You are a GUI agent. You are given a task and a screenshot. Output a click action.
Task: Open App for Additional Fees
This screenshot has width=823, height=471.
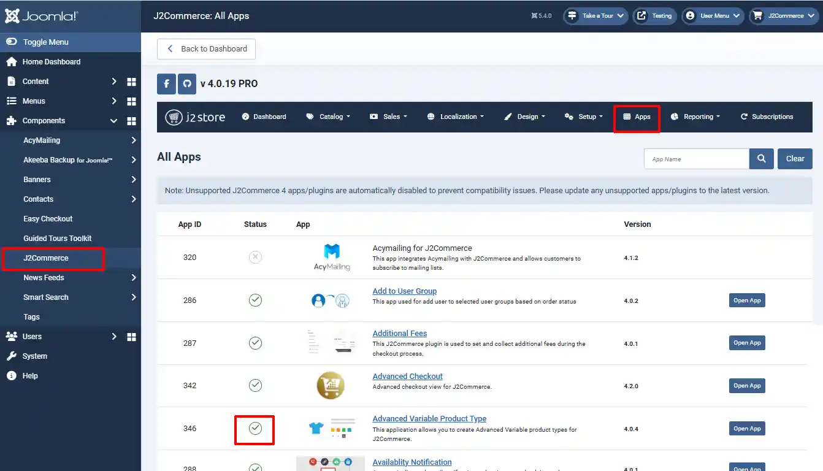click(x=747, y=343)
